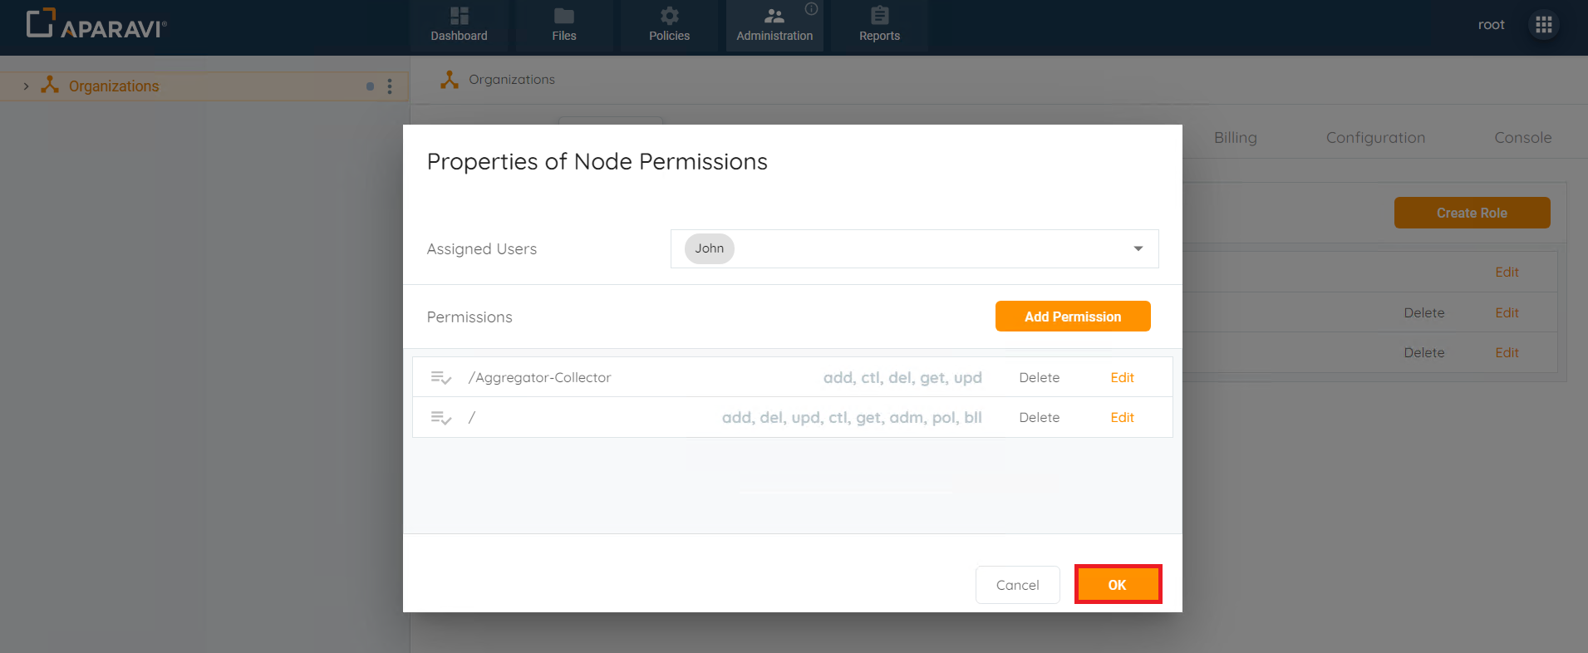Switch to the Configuration tab
This screenshot has width=1588, height=653.
(1375, 138)
